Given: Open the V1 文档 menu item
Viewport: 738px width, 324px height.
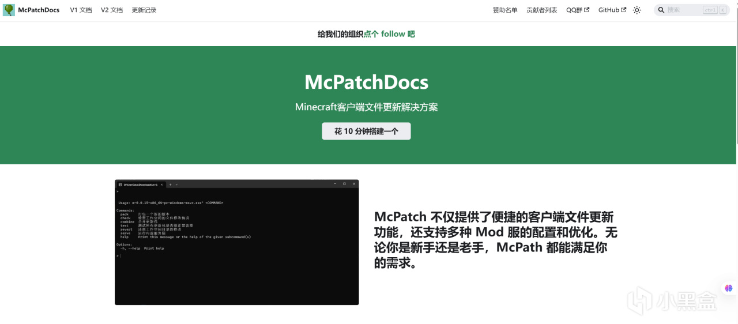Looking at the screenshot, I should pyautogui.click(x=81, y=10).
